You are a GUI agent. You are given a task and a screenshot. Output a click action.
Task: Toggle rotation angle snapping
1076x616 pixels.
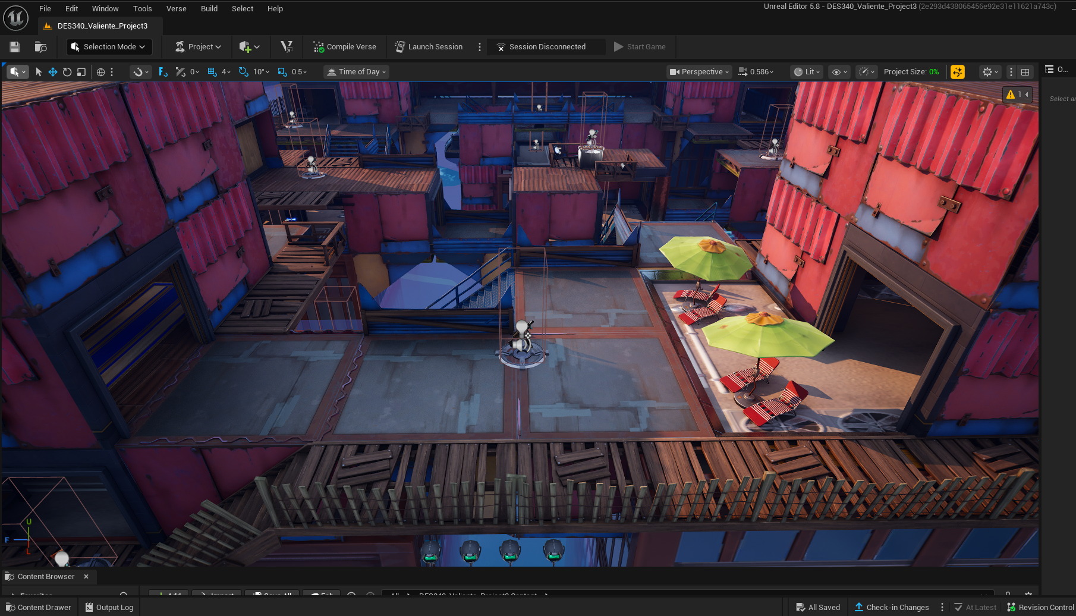point(244,72)
